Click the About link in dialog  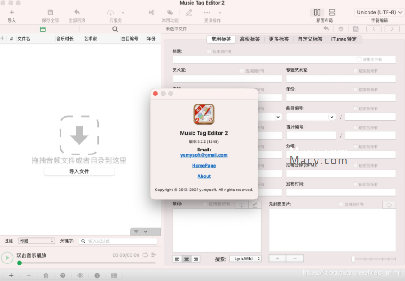(204, 176)
